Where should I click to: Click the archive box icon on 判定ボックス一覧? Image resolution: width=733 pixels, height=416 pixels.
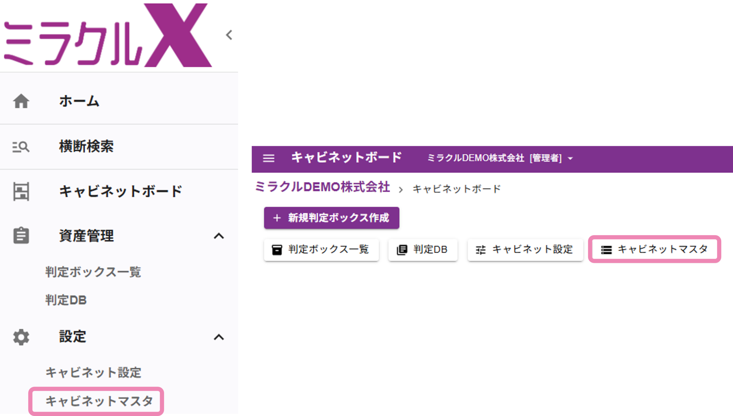point(277,250)
